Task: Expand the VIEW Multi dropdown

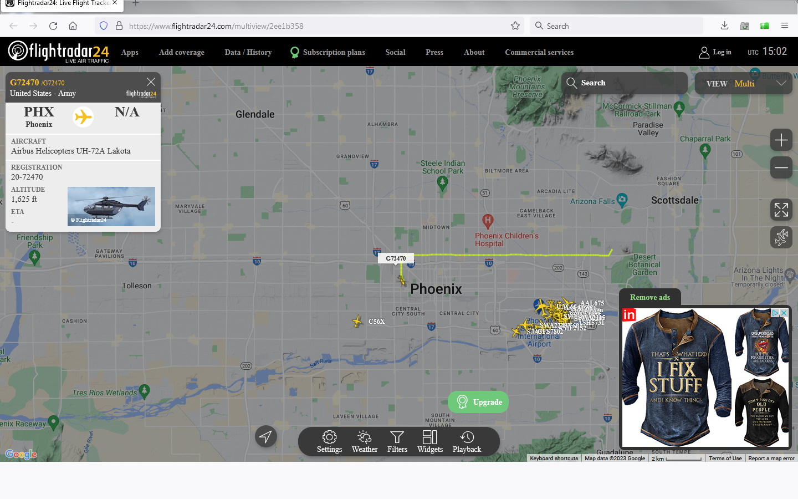Action: (744, 83)
